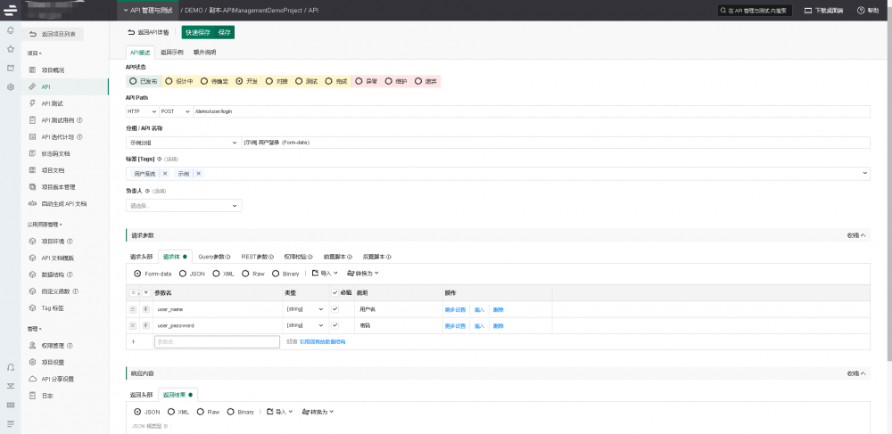Click the 导入 icon in request body row

316,274
